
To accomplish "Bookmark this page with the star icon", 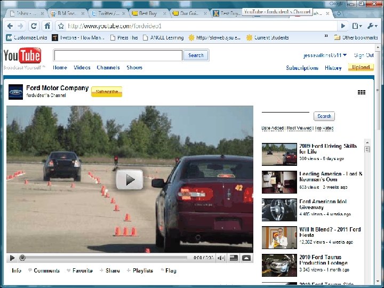I will pos(61,26).
